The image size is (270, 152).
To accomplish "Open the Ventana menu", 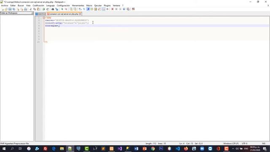I will 116,5.
